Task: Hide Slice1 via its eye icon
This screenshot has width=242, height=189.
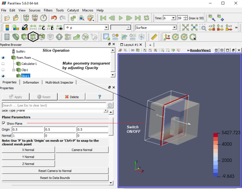Action: click(x=3, y=76)
